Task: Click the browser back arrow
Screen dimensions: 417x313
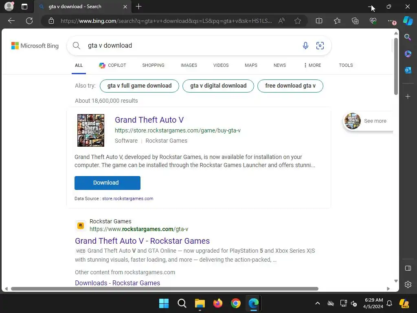Action: point(11,21)
